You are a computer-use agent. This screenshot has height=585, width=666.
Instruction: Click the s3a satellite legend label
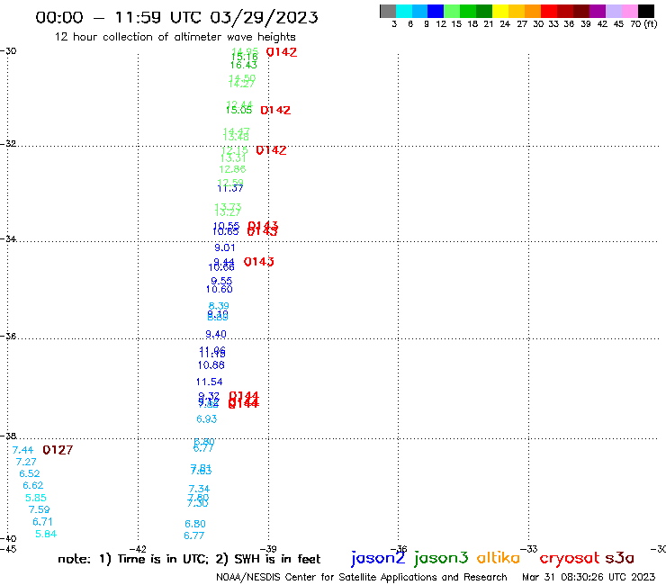coord(619,558)
